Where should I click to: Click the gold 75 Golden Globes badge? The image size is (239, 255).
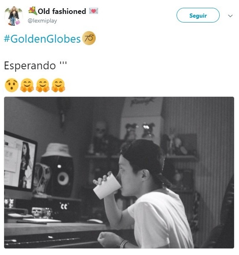89,38
